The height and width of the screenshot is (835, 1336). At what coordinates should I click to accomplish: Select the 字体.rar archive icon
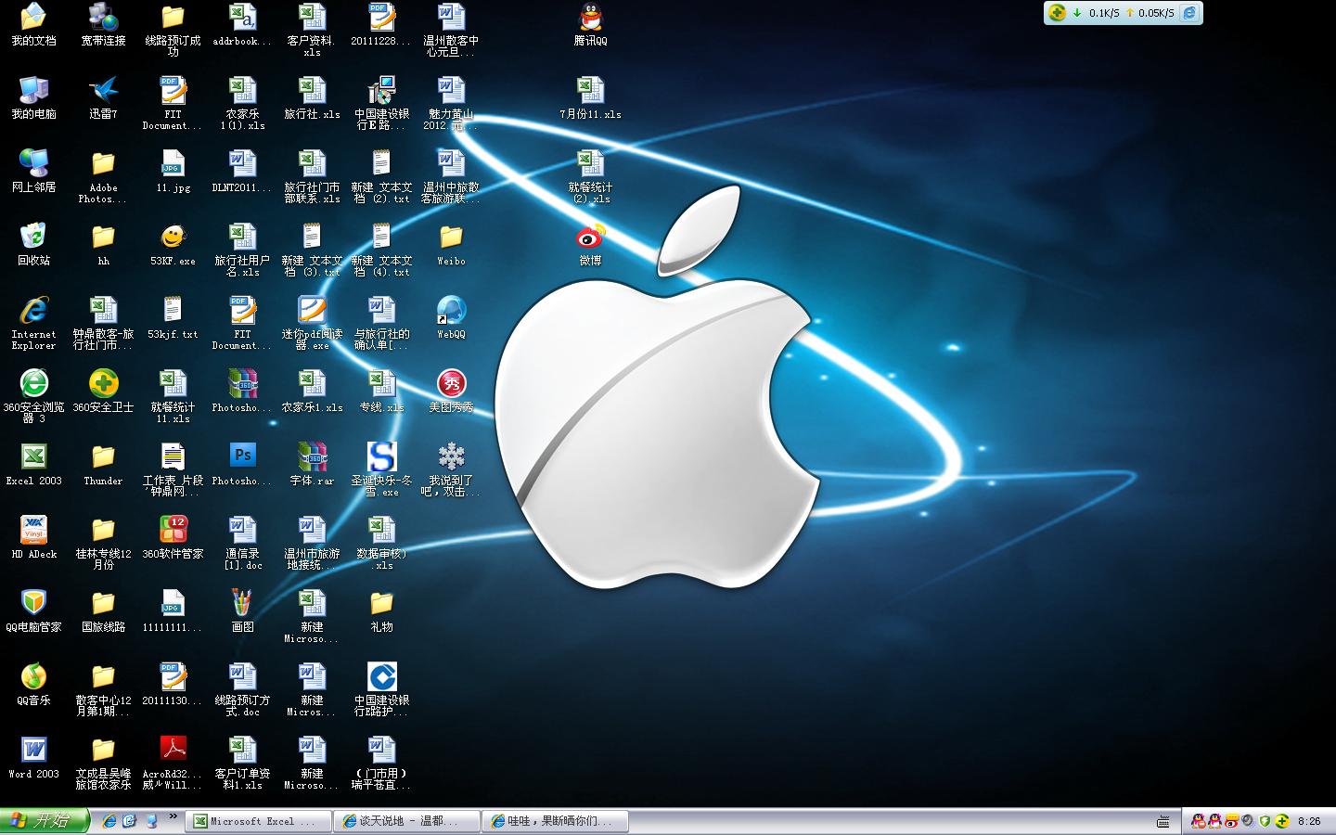point(312,464)
